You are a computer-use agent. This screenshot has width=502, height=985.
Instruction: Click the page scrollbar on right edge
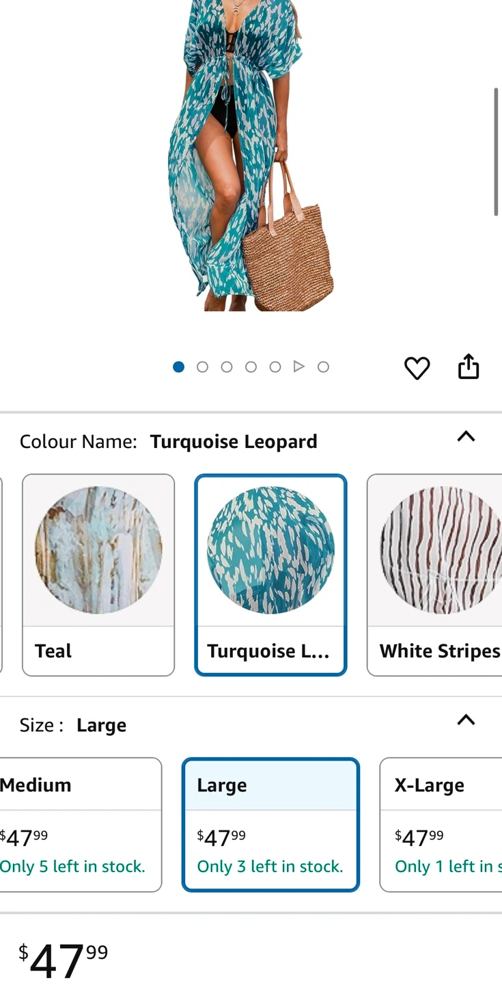point(497,152)
